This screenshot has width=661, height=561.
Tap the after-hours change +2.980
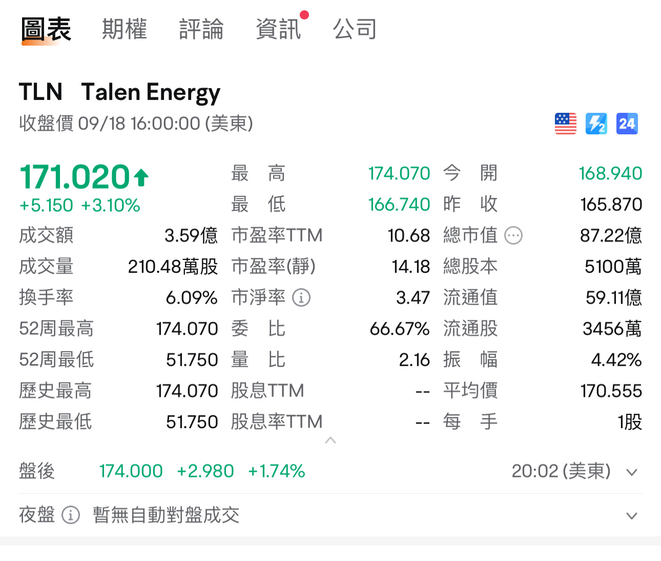[x=205, y=471]
